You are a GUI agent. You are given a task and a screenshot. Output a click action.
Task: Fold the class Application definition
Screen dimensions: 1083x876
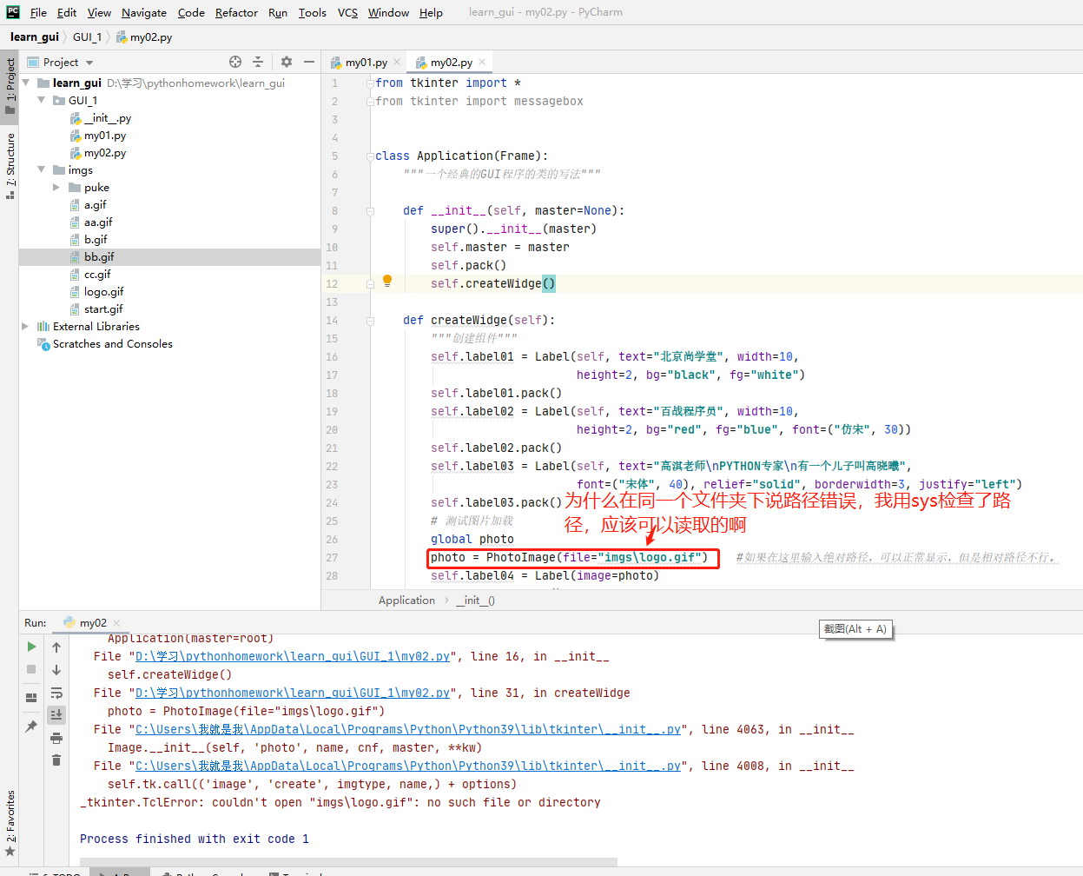tap(370, 156)
